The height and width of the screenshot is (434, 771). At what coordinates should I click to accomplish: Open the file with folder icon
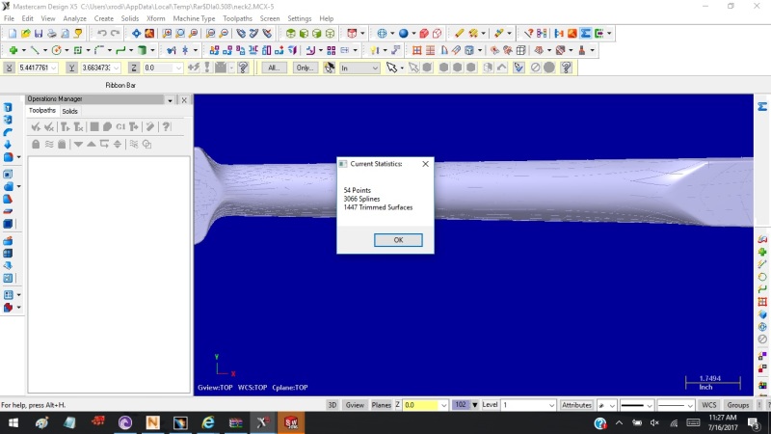26,34
